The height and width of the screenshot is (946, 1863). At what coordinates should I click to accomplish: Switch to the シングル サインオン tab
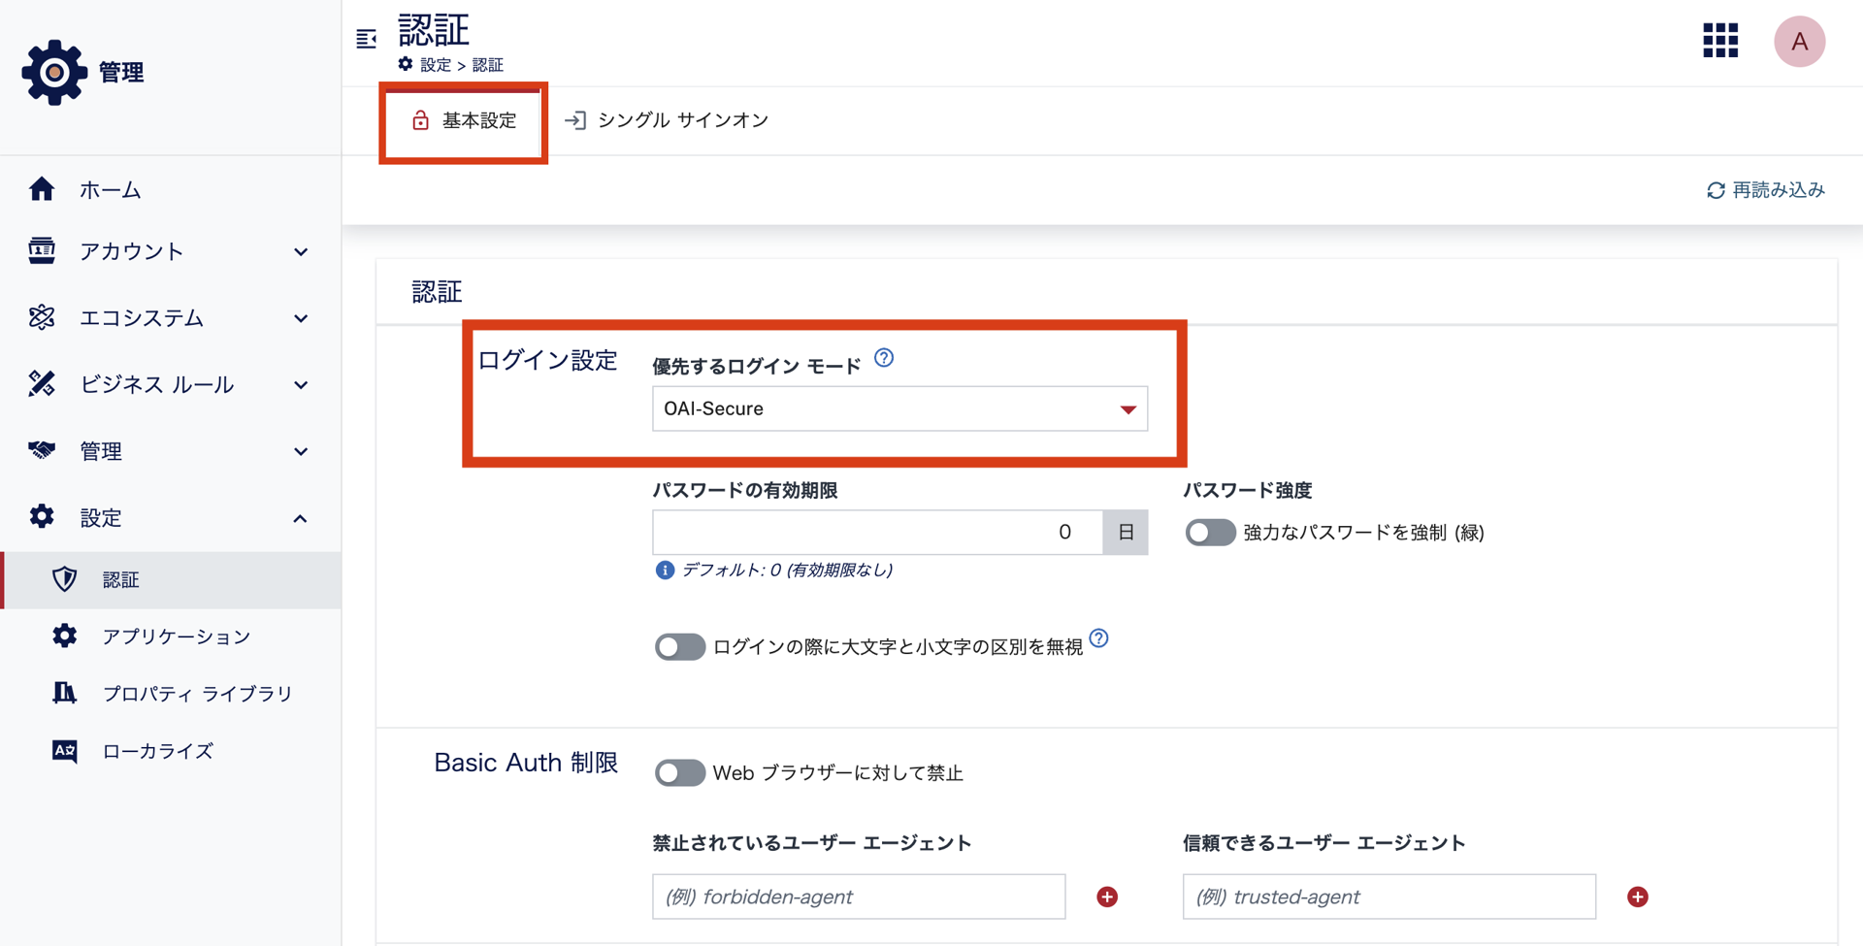tap(668, 120)
